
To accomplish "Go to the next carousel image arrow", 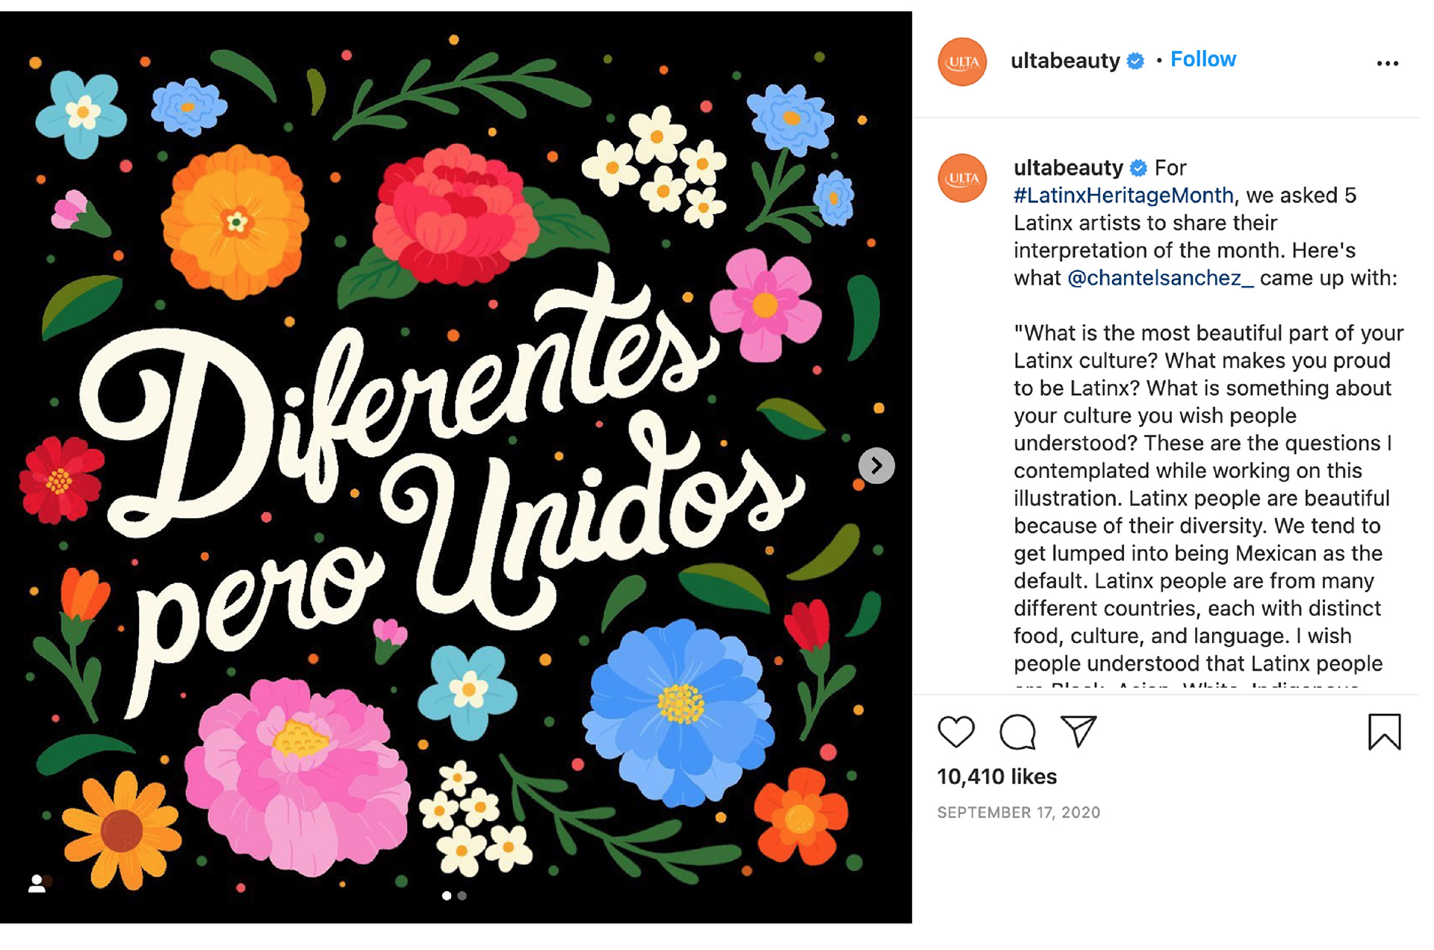I will point(876,466).
